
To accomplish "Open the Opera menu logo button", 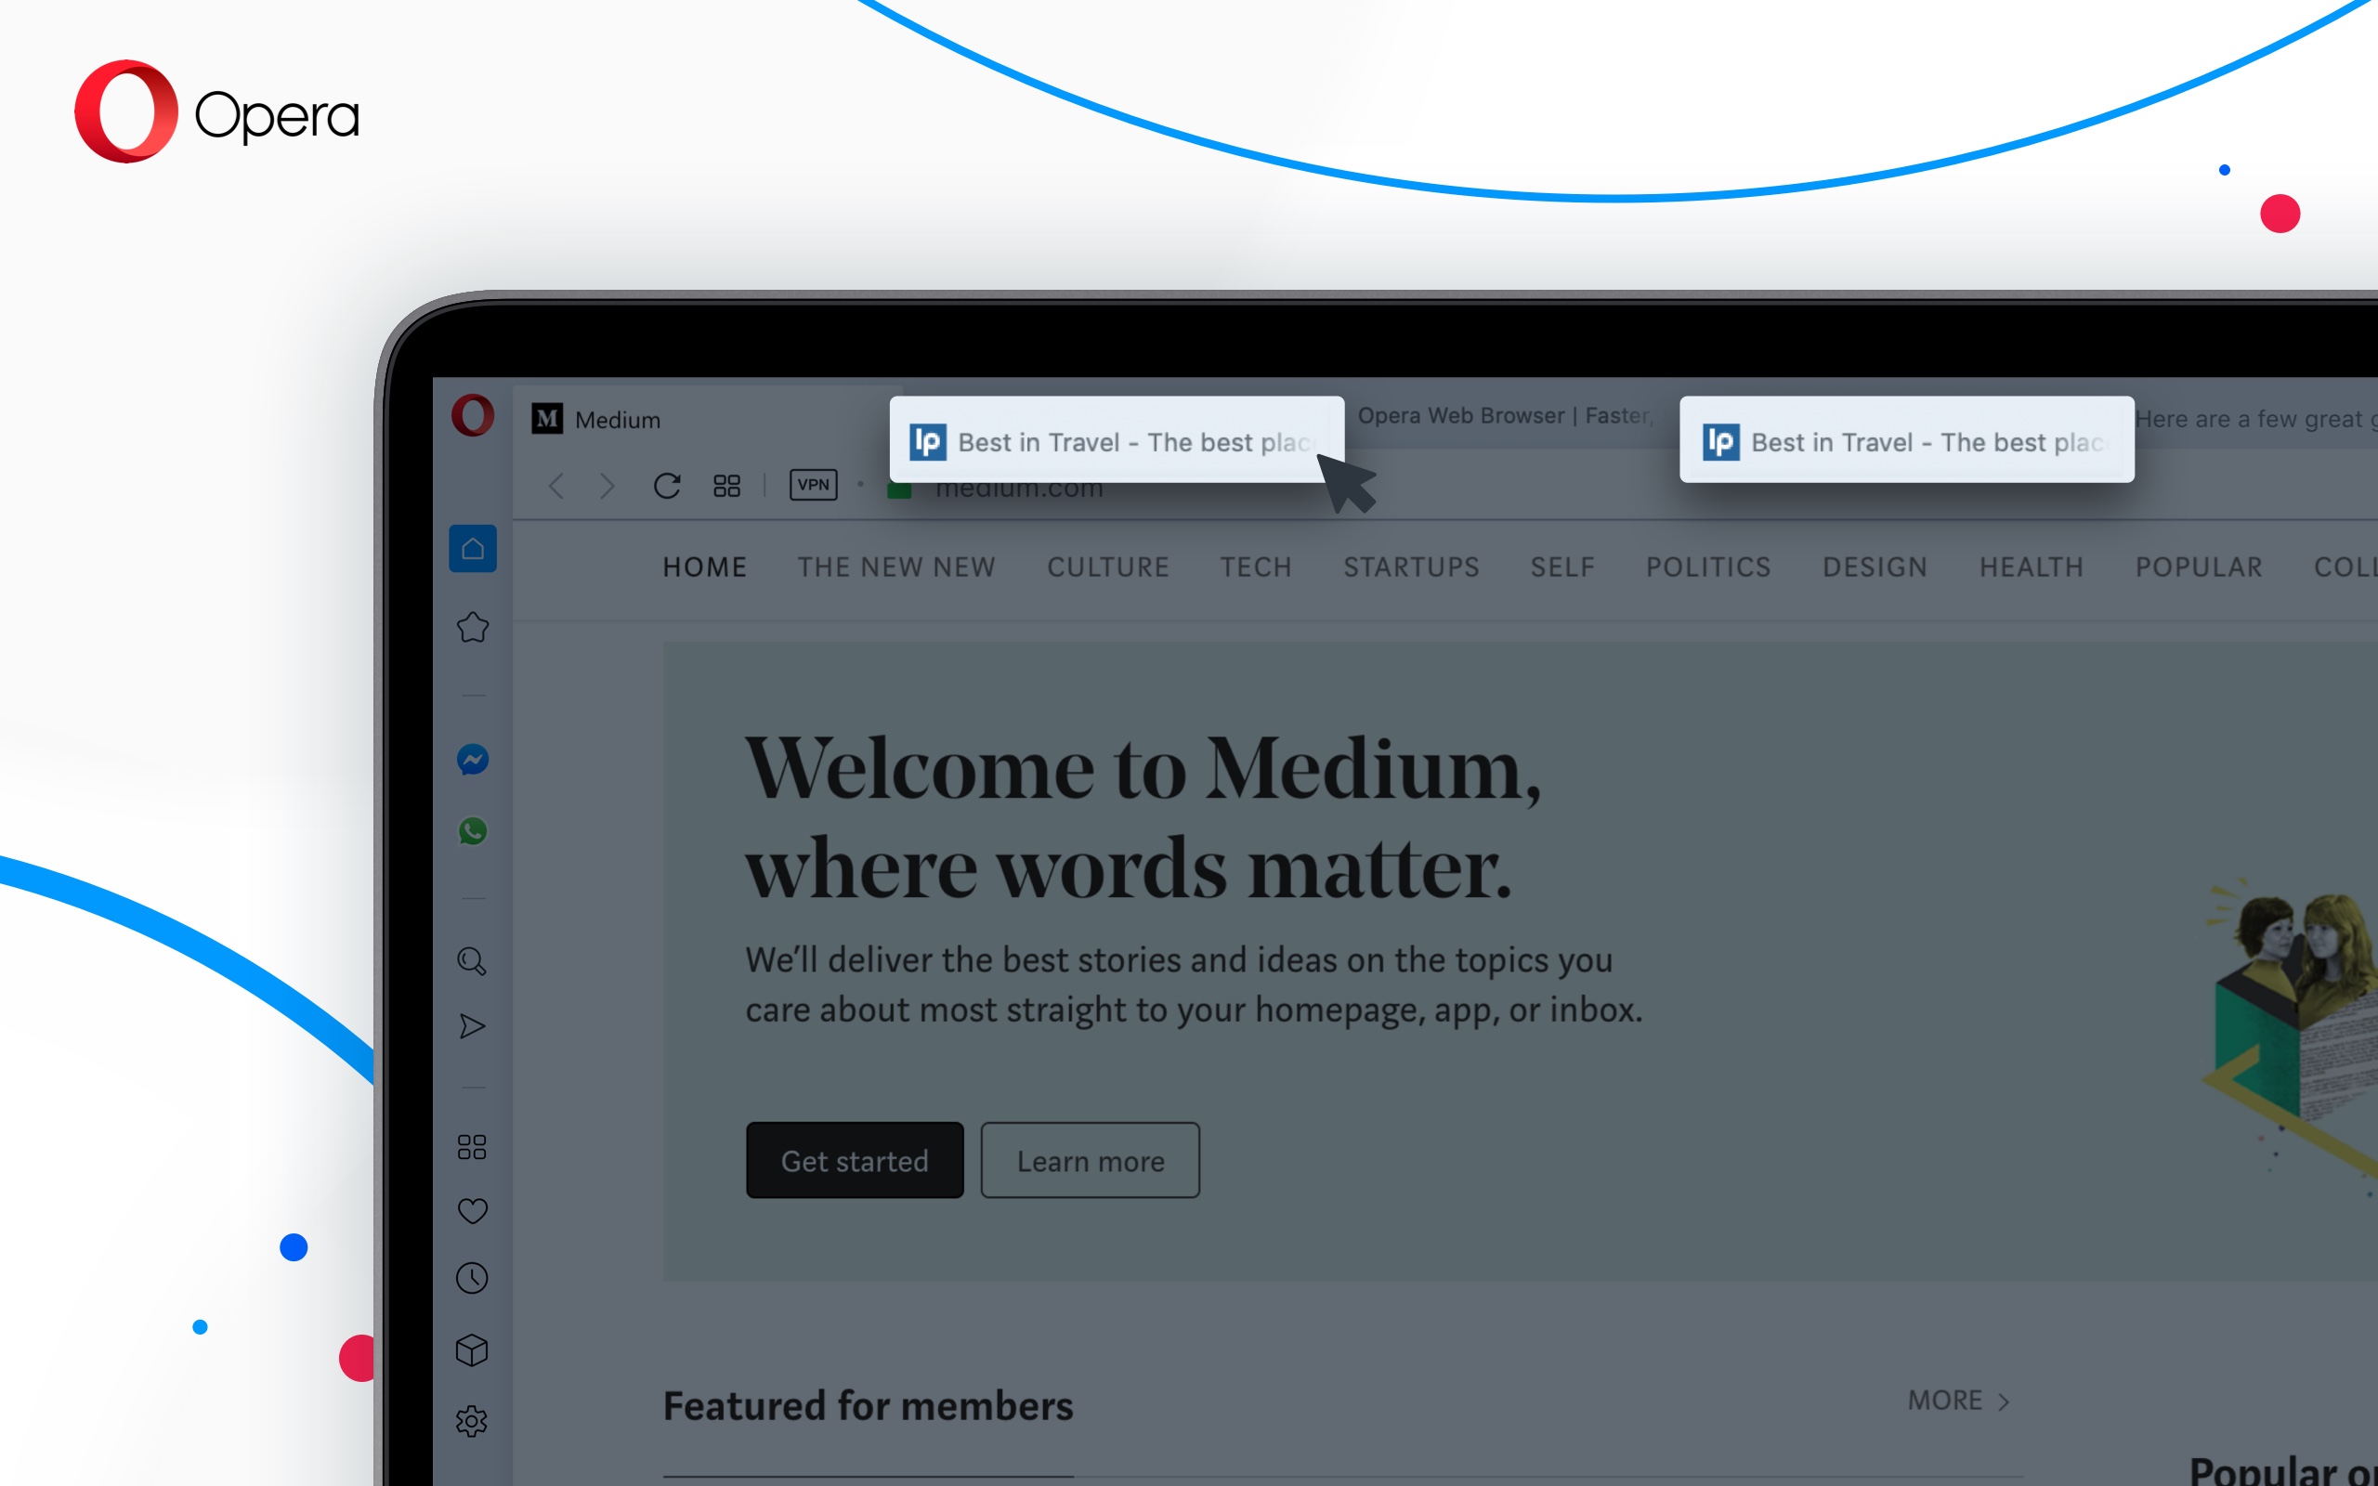I will pos(473,416).
